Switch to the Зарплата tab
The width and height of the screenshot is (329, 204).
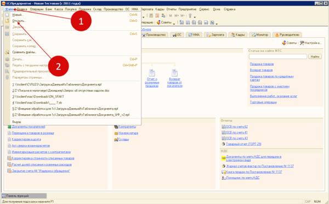[x=215, y=35]
